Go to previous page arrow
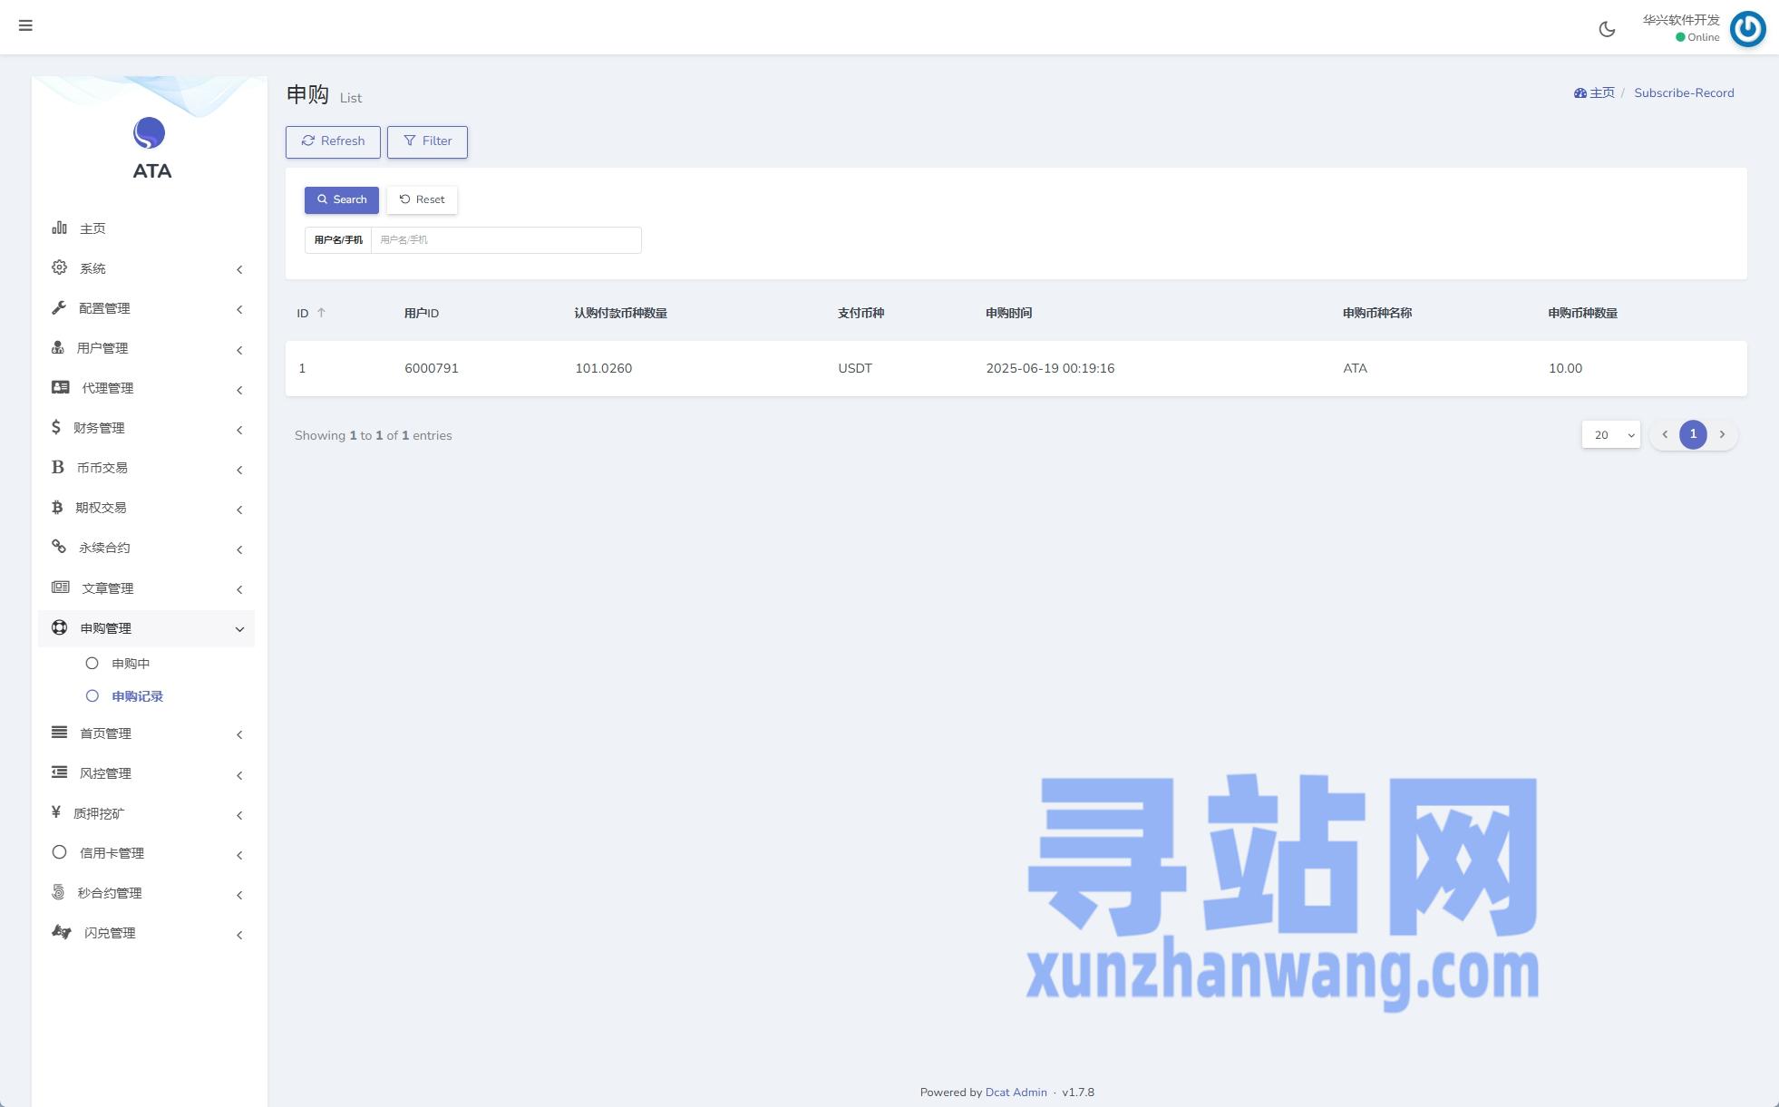The height and width of the screenshot is (1107, 1779). [1665, 434]
